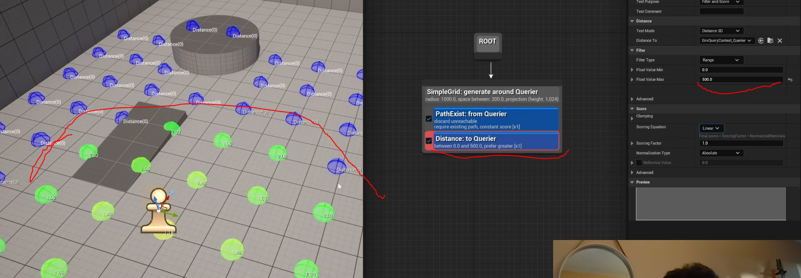
Task: Select the SimpleGrid generator node title
Action: click(x=482, y=92)
